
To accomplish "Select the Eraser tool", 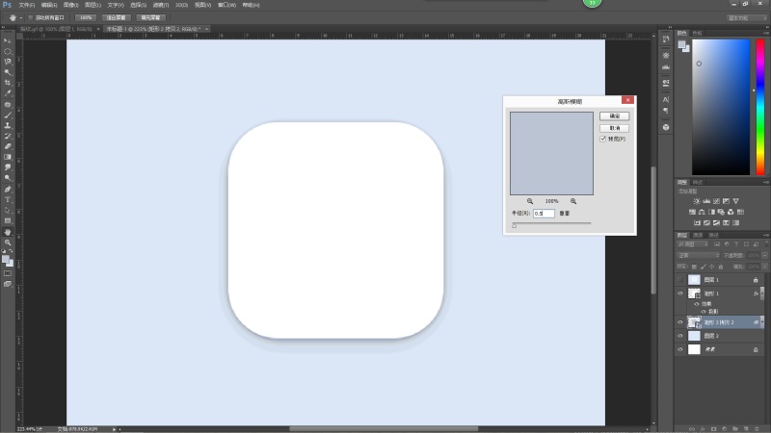I will tap(8, 146).
